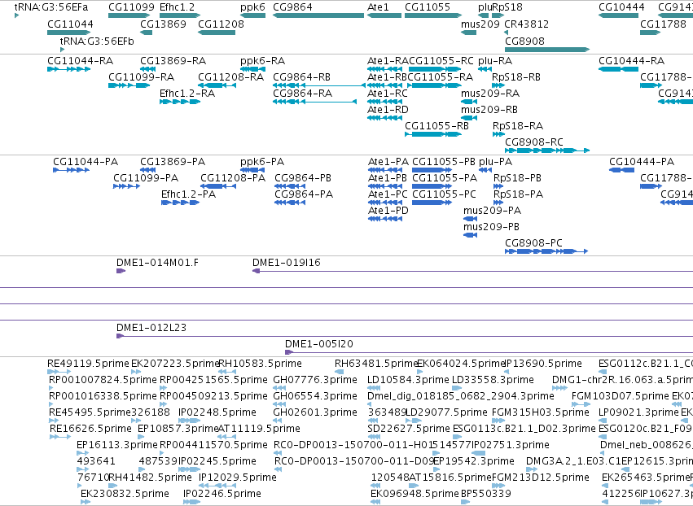
Task: Open the CG11044 gene label in top track
Action: tap(70, 24)
